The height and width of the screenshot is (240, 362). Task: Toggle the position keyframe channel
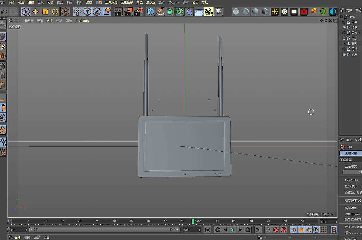click(294, 230)
